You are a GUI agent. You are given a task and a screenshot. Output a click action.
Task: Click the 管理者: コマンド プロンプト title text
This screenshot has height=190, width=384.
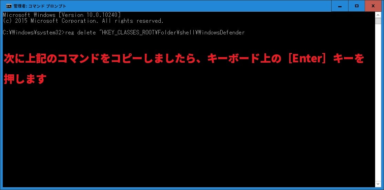point(40,6)
